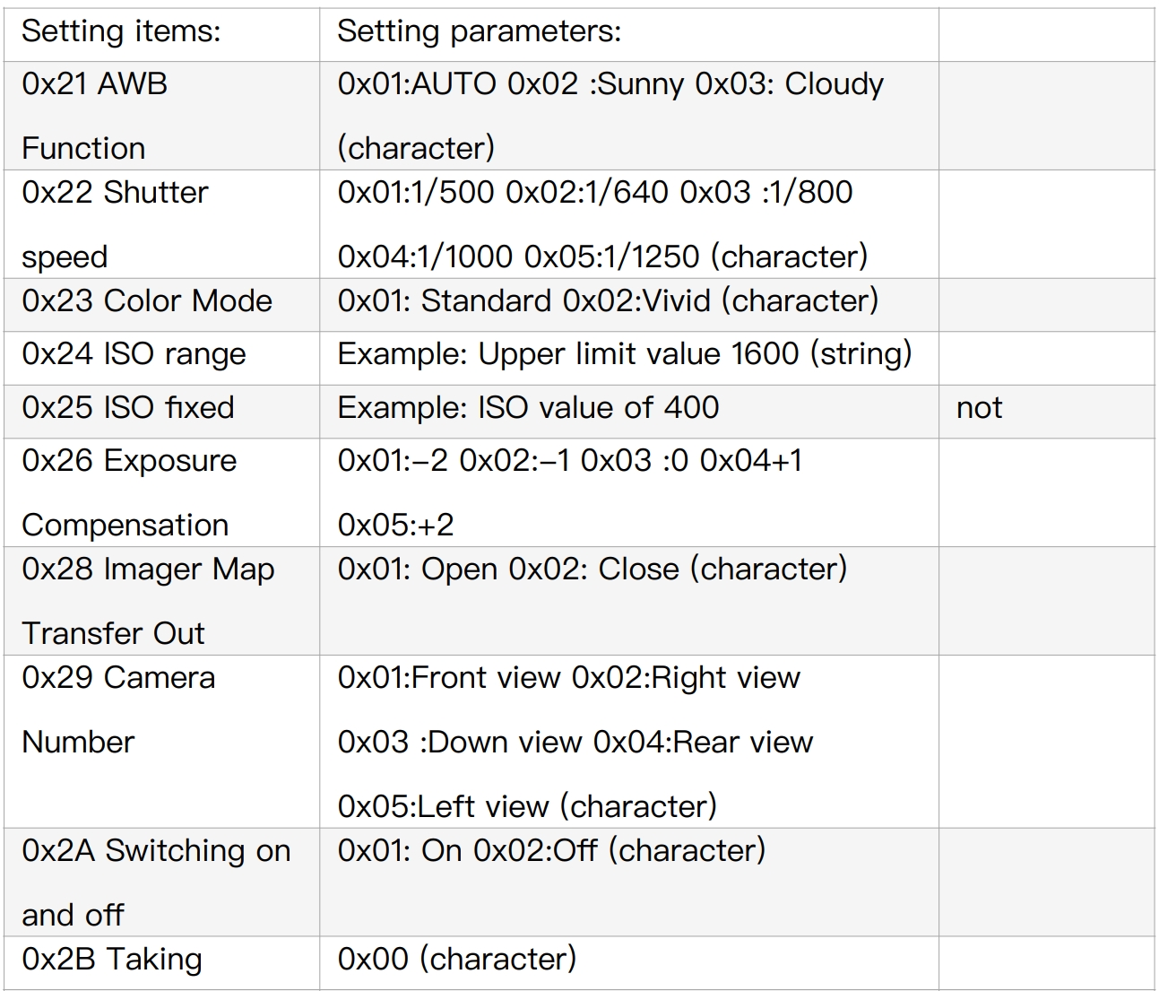This screenshot has height=991, width=1159.
Task: Select the "0x29 Camera Number" cell
Action: (x=118, y=709)
